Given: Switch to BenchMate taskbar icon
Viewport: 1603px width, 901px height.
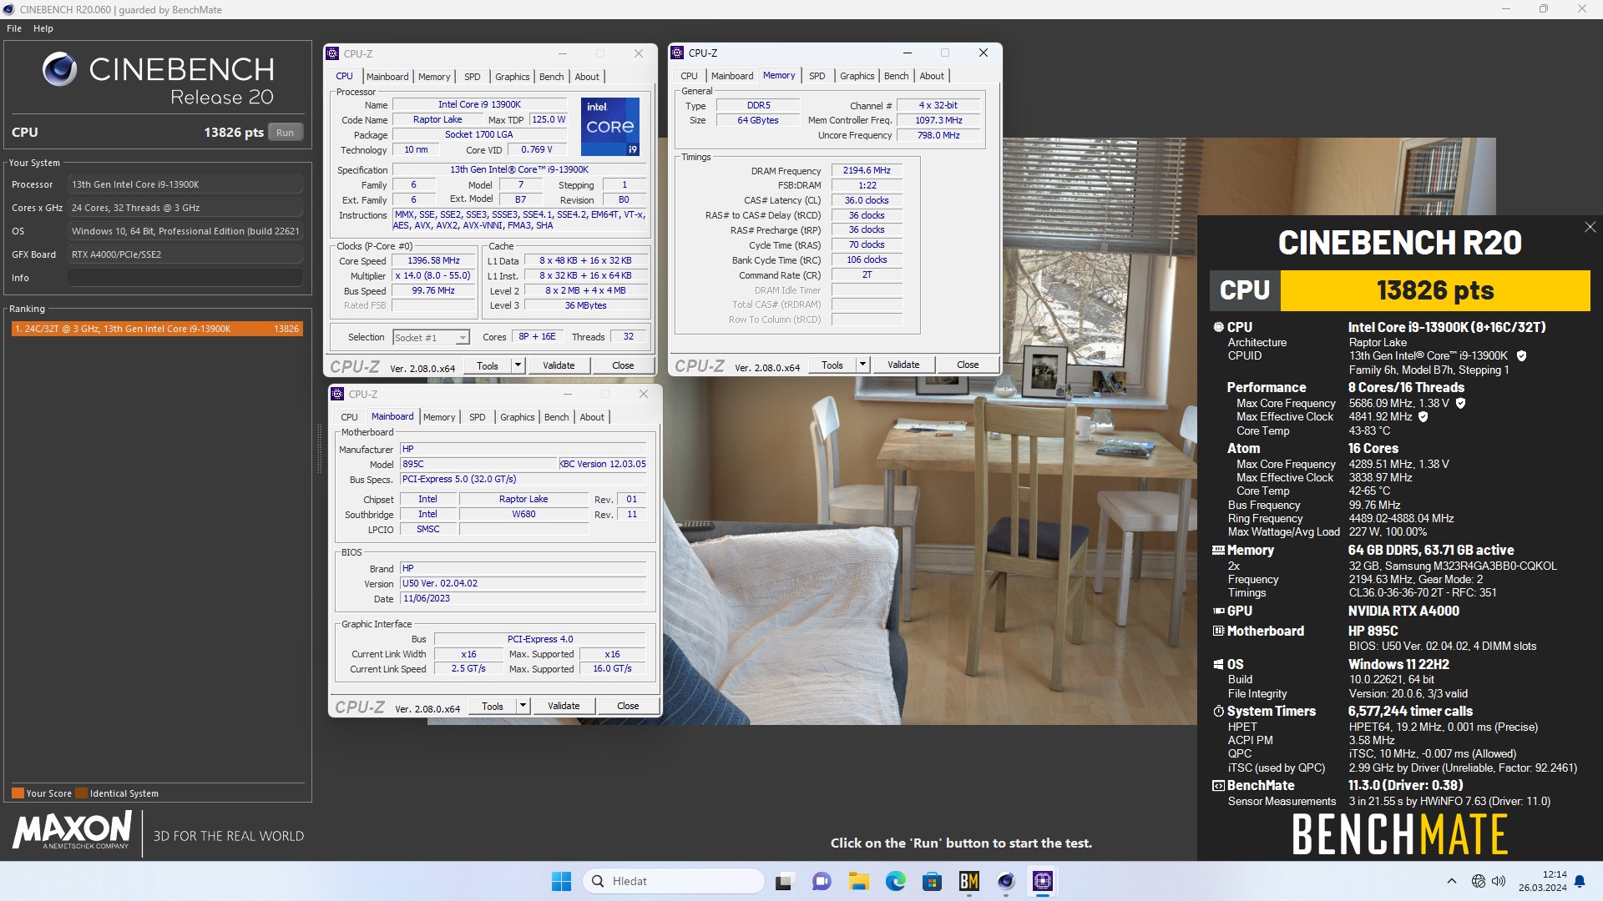Looking at the screenshot, I should [968, 881].
